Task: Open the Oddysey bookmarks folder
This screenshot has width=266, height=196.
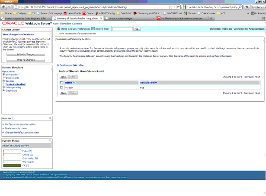Action: (x=20, y=13)
